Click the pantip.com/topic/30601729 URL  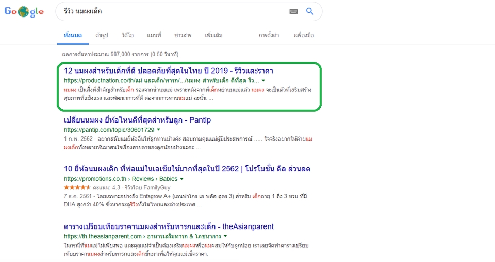click(x=109, y=130)
